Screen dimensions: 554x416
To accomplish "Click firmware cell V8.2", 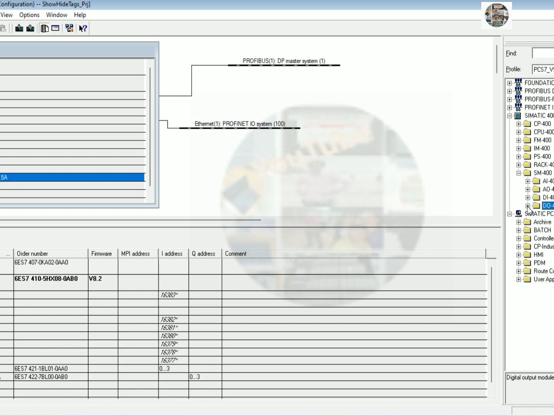I will 95,278.
